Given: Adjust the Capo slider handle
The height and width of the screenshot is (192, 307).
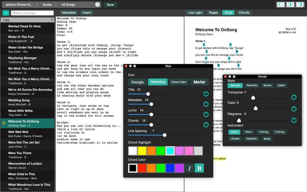Looking at the screenshot, I should [256, 108].
